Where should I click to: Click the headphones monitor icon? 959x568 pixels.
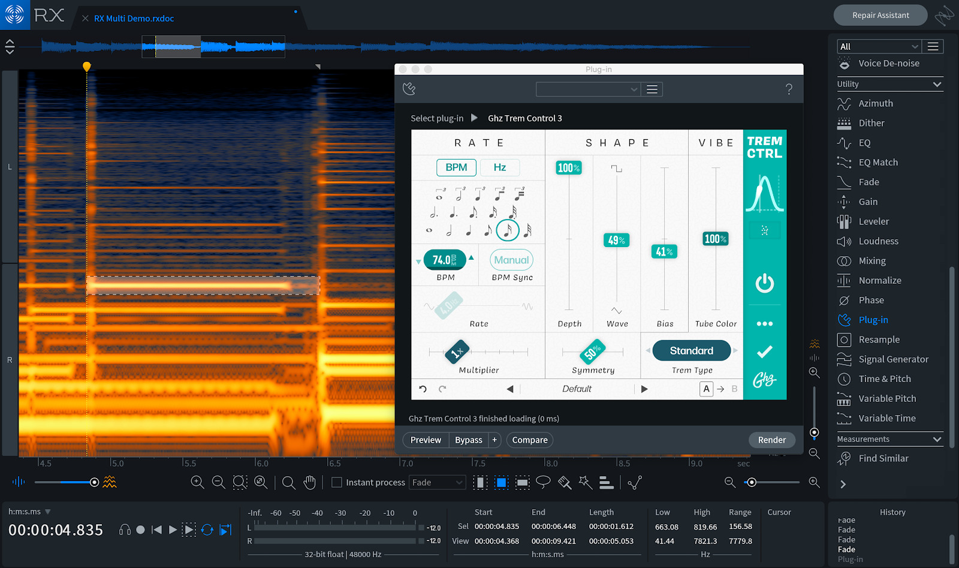click(125, 530)
